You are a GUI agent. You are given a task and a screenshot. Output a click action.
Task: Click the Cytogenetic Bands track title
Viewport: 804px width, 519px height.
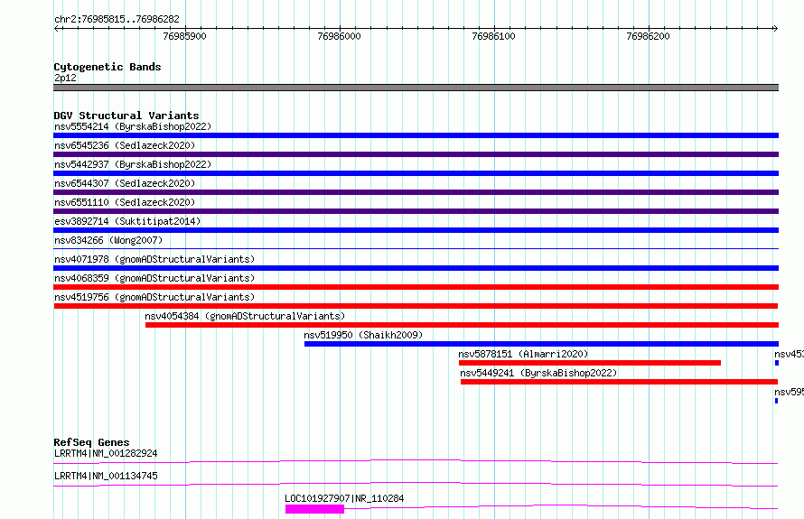point(108,67)
